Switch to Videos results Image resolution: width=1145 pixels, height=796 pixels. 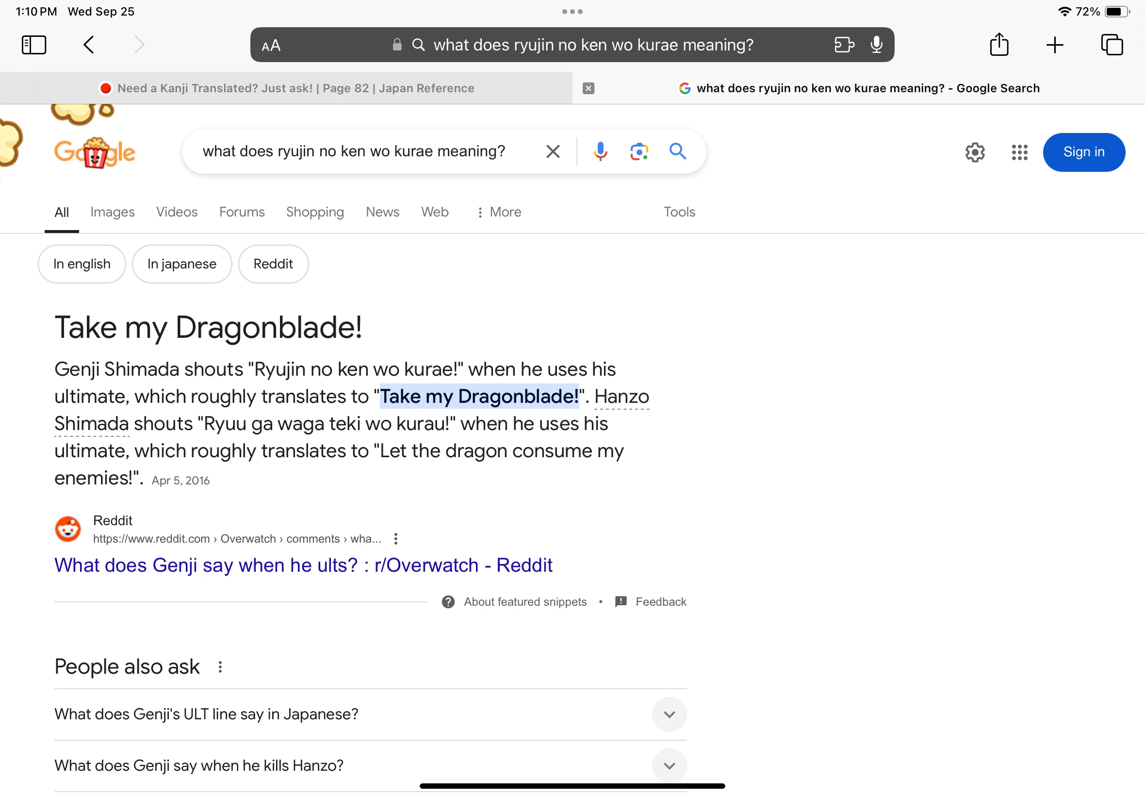[x=177, y=213]
